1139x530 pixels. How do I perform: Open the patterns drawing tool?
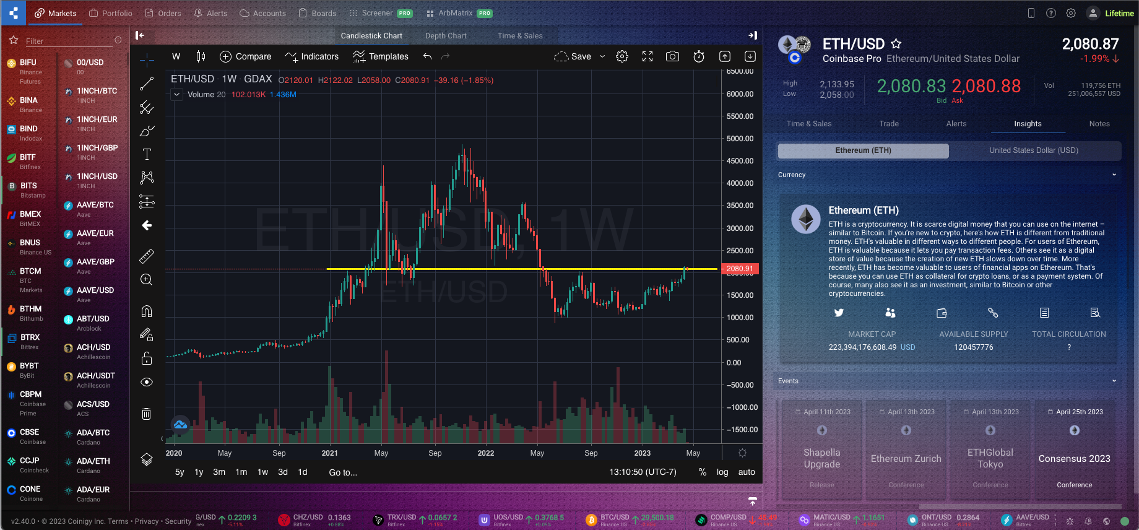[x=147, y=178]
